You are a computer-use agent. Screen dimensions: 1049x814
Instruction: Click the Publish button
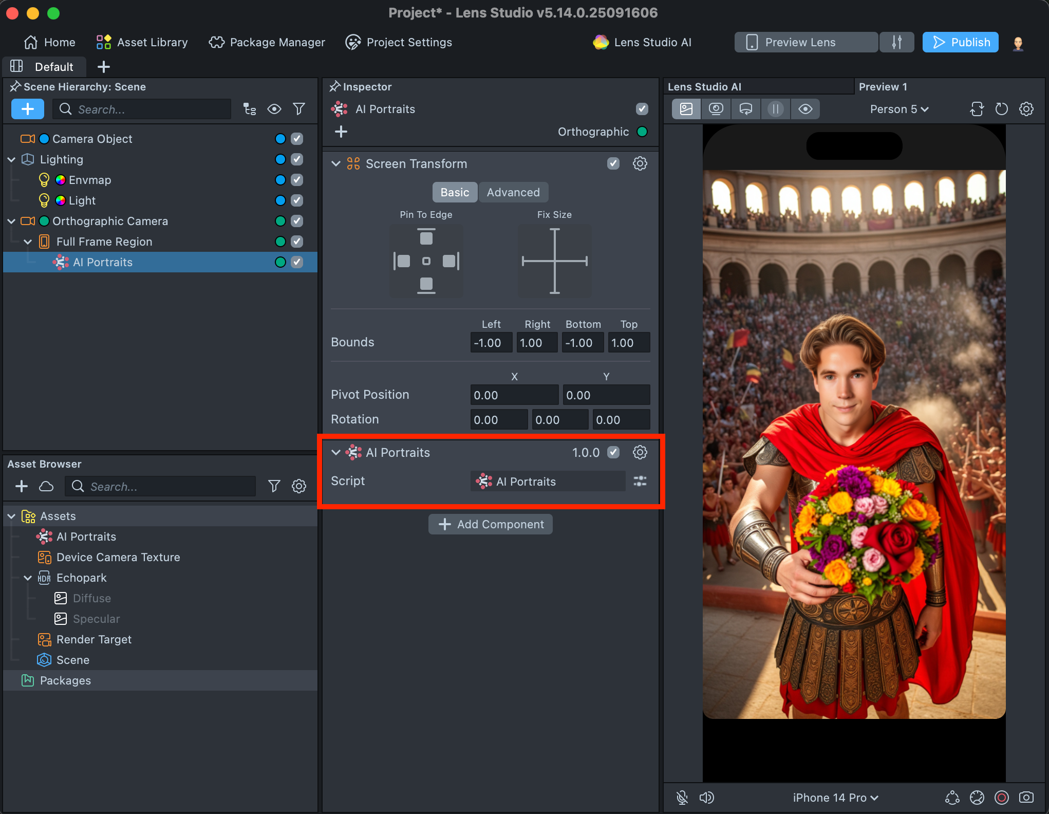tap(960, 42)
